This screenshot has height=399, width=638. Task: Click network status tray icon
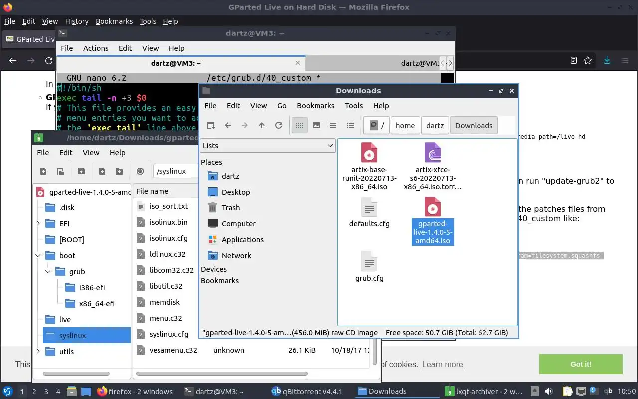[581, 391]
